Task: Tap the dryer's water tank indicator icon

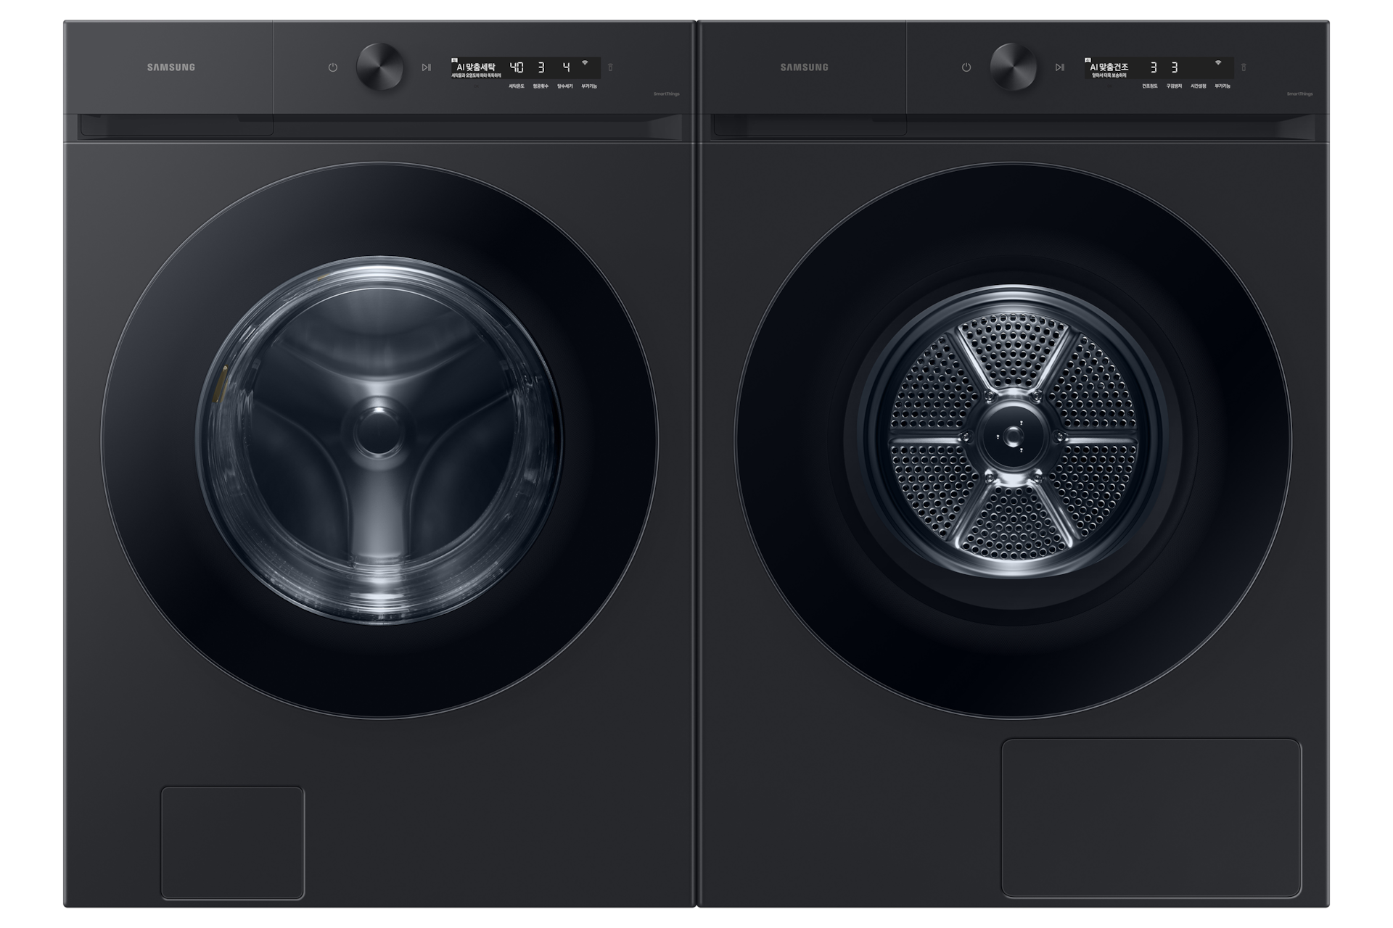Action: click(x=1244, y=67)
